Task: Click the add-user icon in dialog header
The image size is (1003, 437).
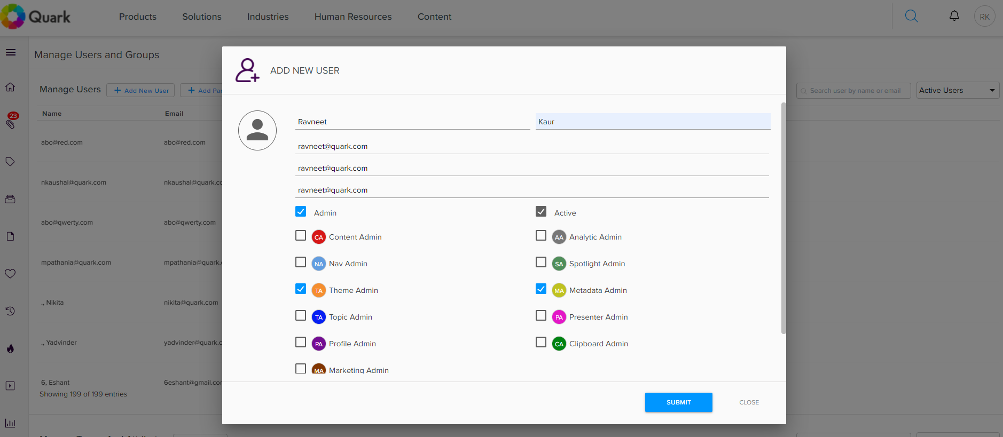Action: 247,70
